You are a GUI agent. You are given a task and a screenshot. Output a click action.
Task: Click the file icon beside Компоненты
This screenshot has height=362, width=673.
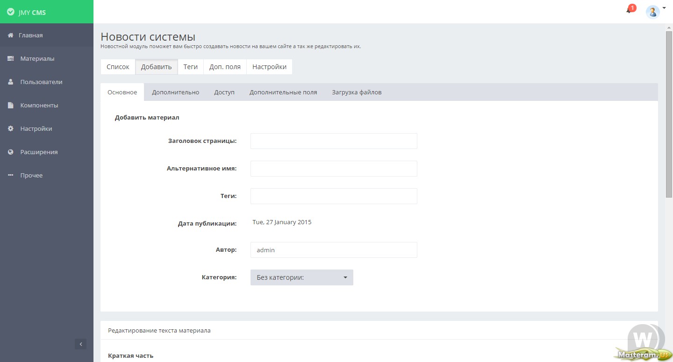pyautogui.click(x=10, y=106)
